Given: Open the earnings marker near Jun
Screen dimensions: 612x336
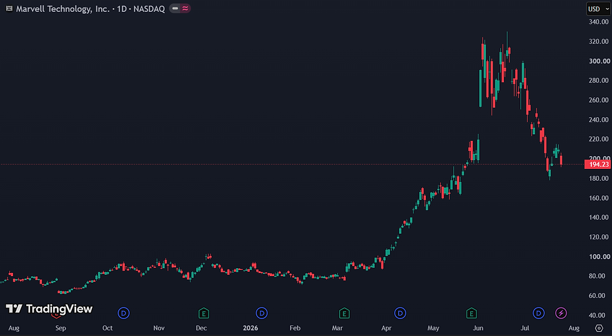Looking at the screenshot, I should 471,313.
